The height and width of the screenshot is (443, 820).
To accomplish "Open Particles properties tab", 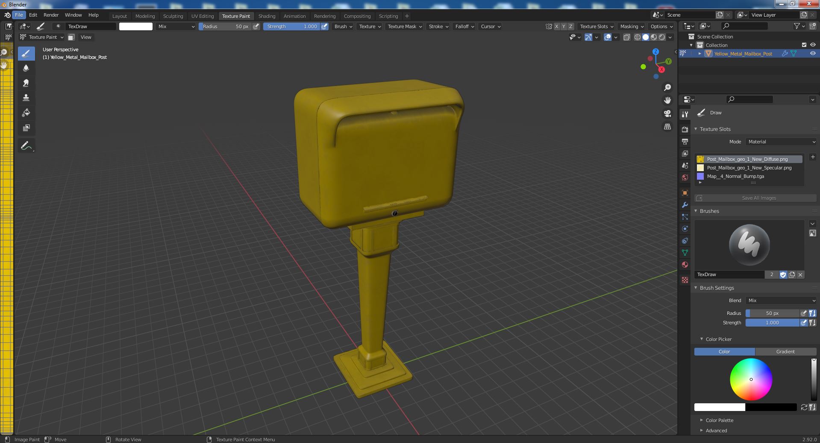I will [685, 216].
